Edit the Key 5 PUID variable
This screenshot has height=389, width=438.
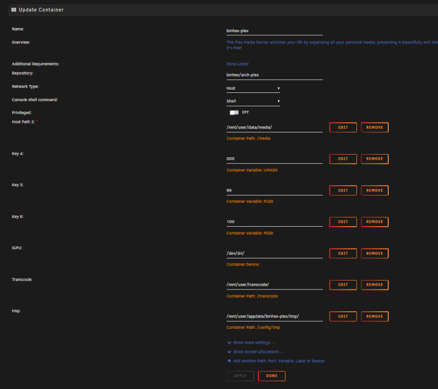(343, 190)
